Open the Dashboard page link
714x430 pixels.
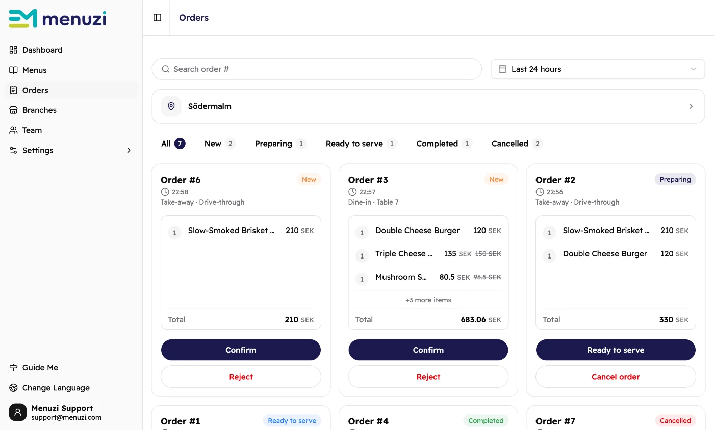71,50
